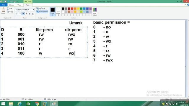Open File Explorer from taskbar
The width and height of the screenshot is (189, 106).
[x=11, y=104]
